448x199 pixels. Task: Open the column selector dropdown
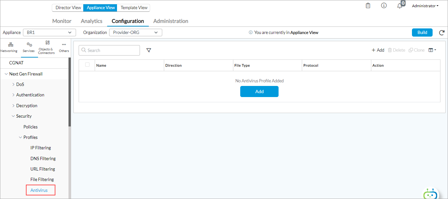point(432,50)
